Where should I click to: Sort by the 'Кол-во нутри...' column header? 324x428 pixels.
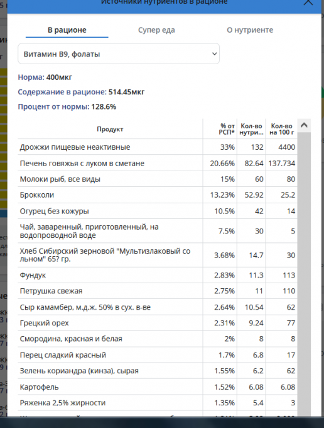(251, 129)
